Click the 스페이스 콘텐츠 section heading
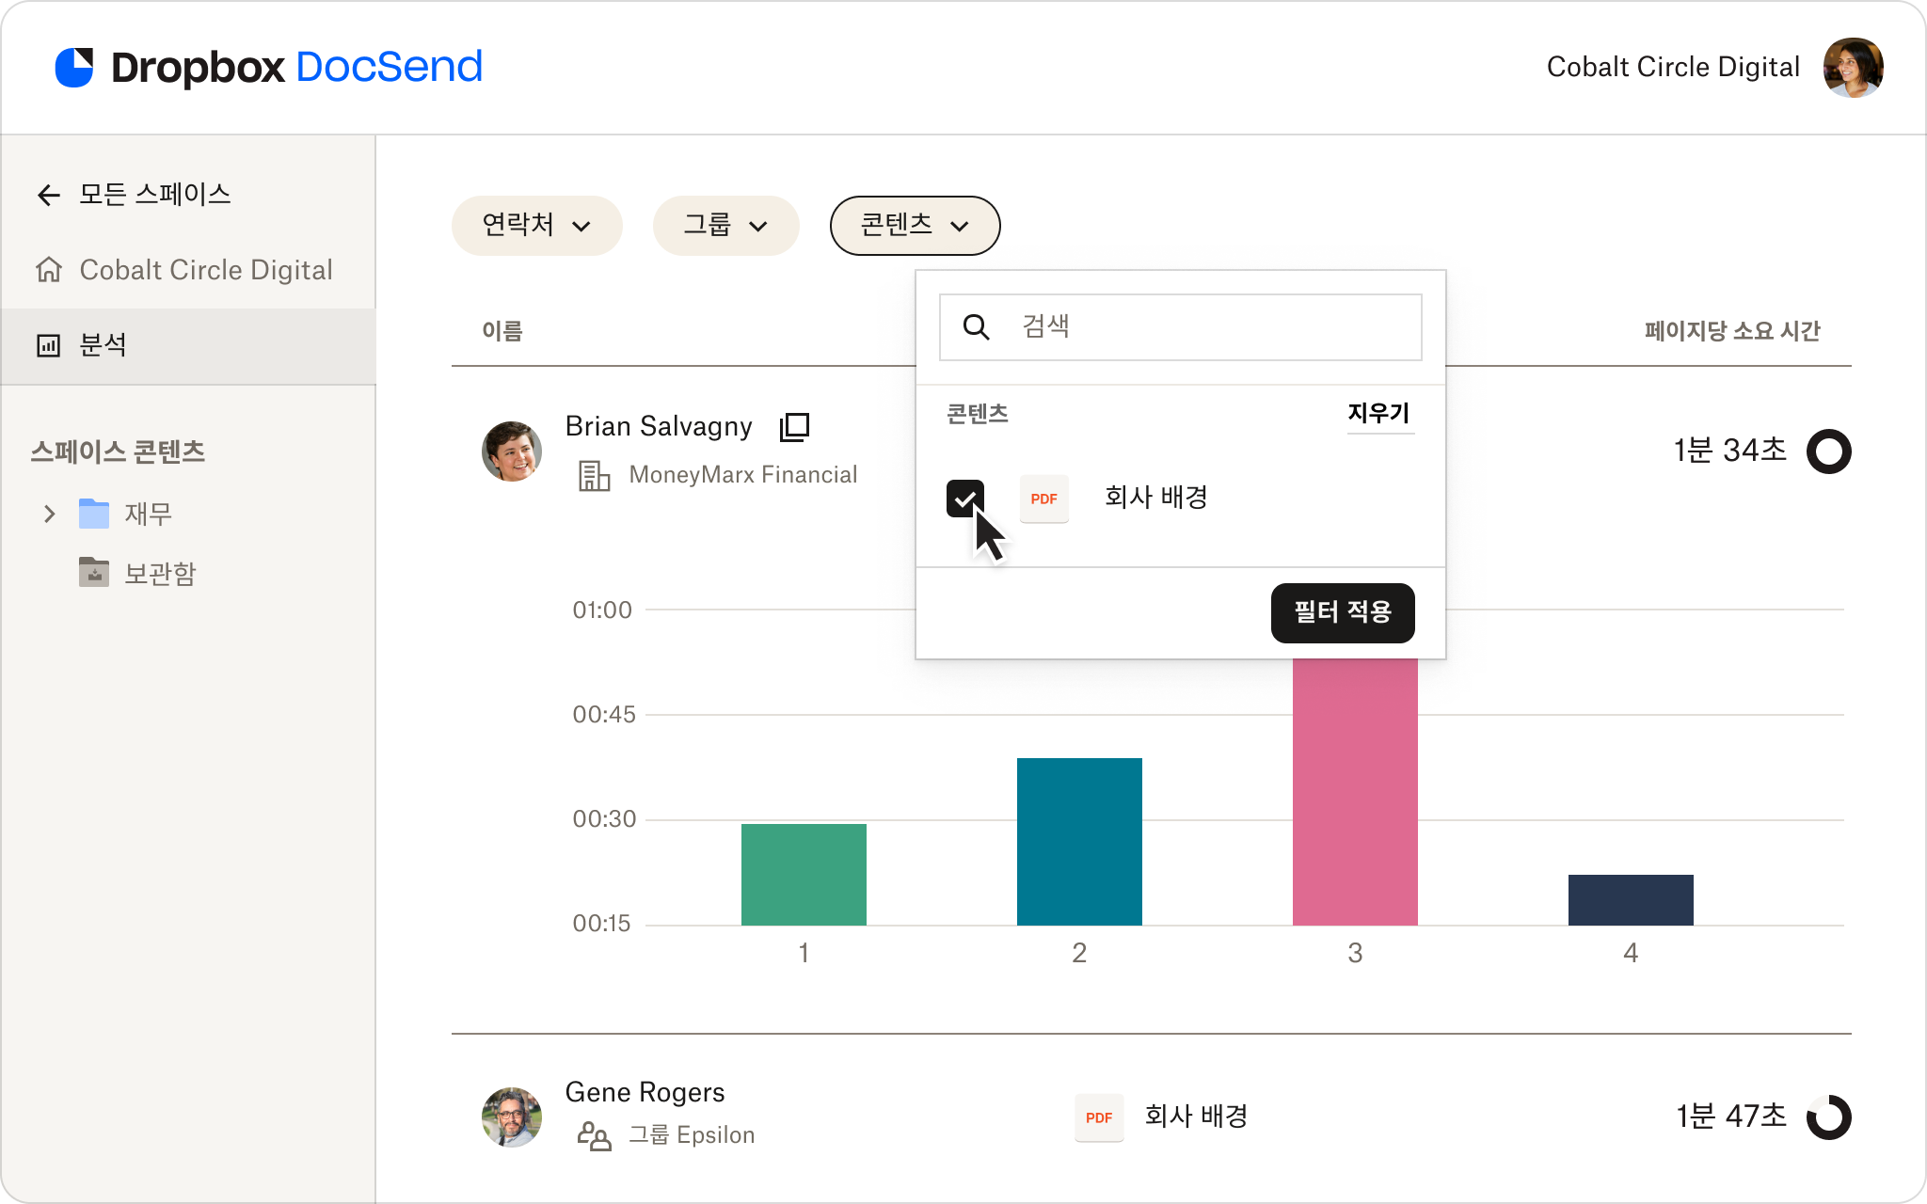 click(x=118, y=451)
